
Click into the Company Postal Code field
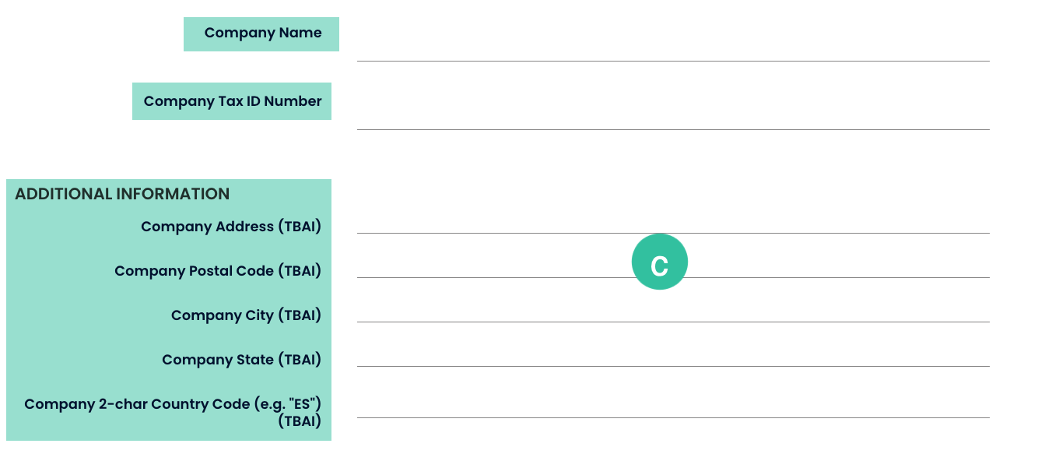pos(673,265)
